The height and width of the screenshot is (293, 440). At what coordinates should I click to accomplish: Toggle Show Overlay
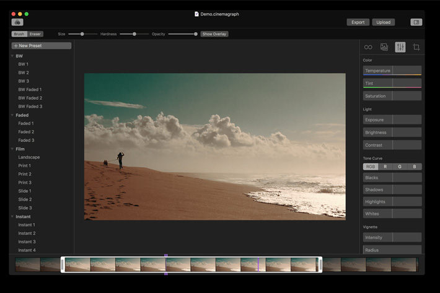tap(214, 34)
